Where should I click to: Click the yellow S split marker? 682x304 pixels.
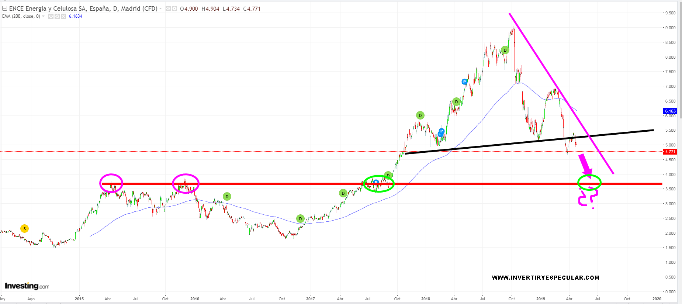[x=24, y=229]
